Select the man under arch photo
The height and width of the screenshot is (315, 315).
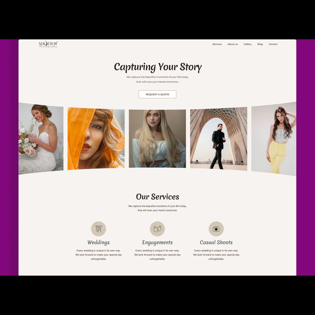(219, 139)
